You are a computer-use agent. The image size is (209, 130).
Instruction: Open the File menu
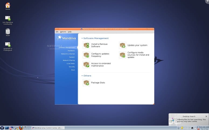[57, 32]
